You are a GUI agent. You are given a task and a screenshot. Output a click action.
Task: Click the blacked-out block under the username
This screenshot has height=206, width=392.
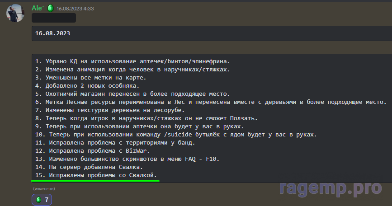pyautogui.click(x=53, y=18)
